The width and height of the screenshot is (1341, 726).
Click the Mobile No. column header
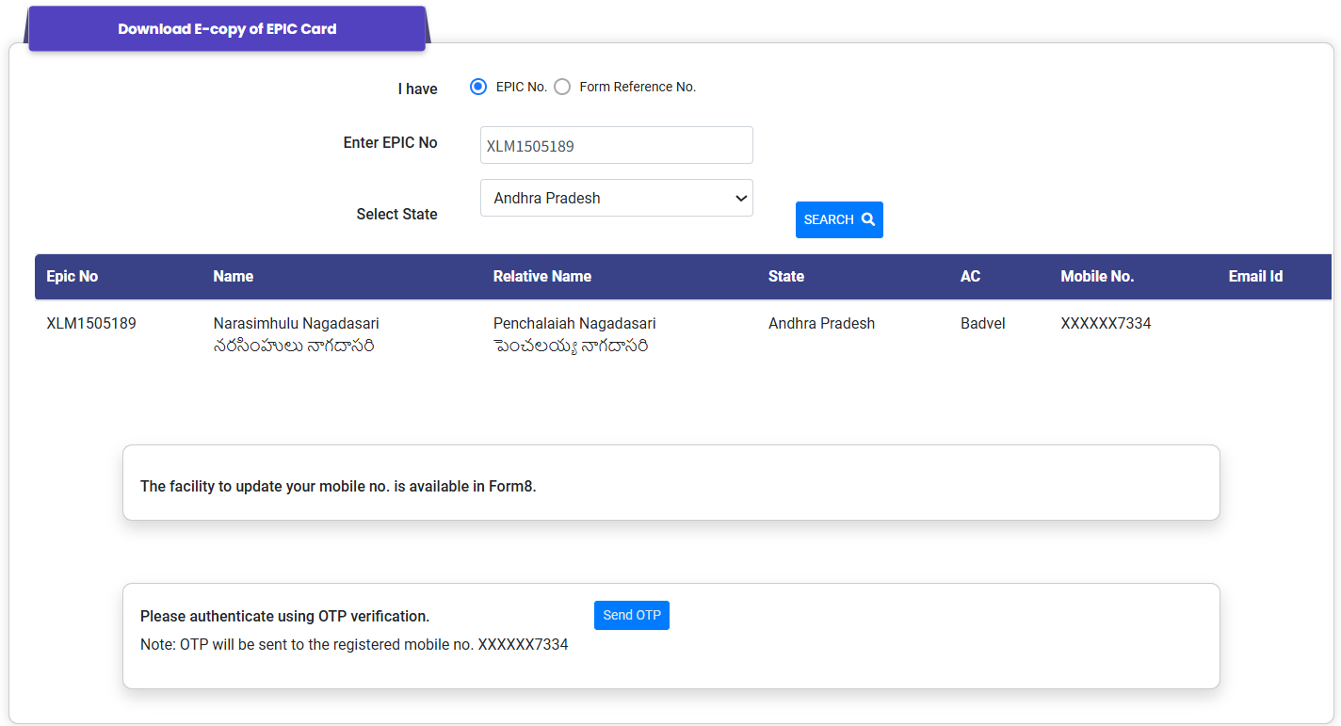coord(1097,276)
